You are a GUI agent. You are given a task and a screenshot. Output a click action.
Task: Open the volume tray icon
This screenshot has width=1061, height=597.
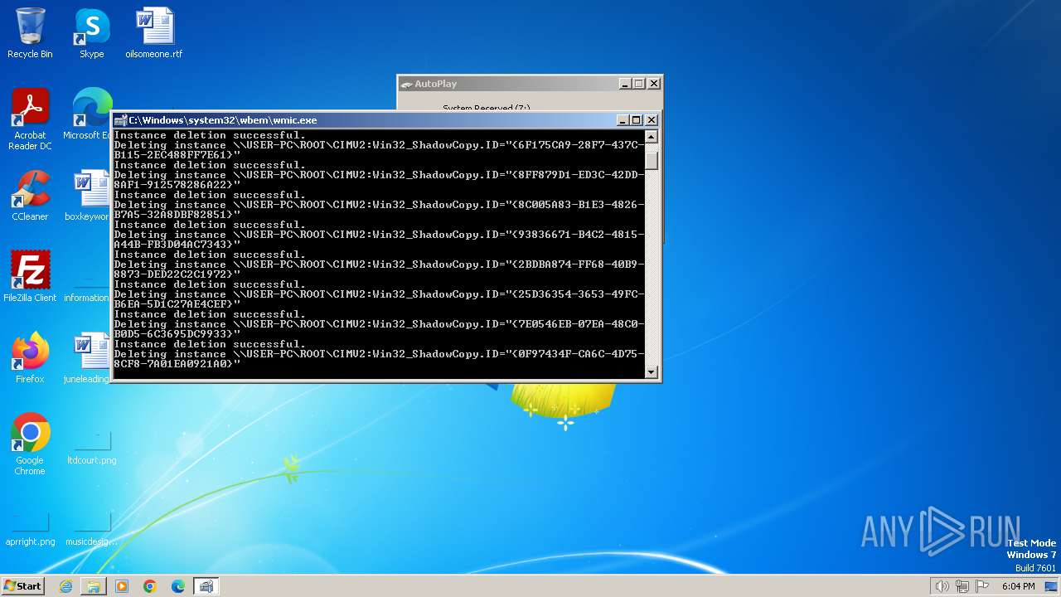coord(942,586)
